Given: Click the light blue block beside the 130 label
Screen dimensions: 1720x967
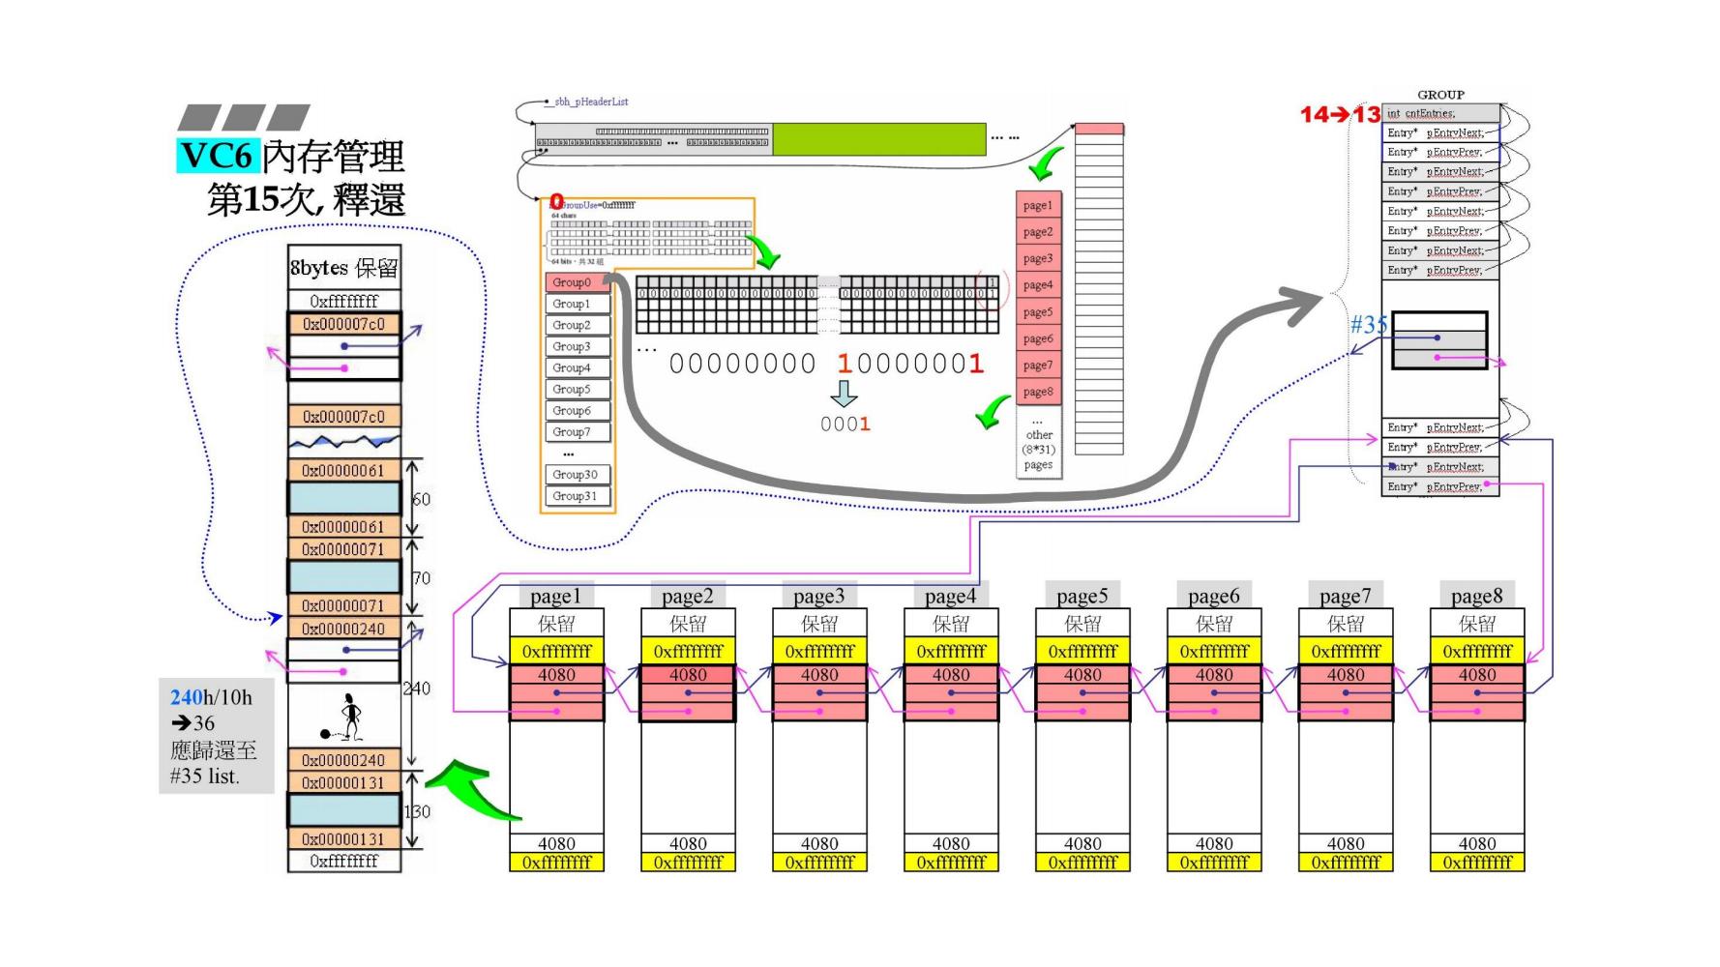Looking at the screenshot, I should pyautogui.click(x=343, y=810).
